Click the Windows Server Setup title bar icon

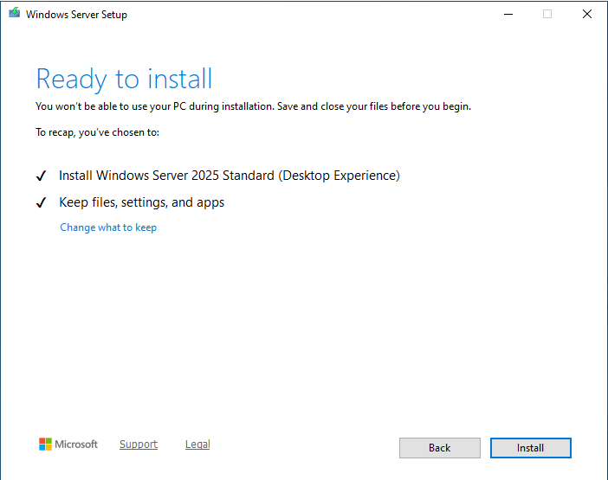[15, 14]
